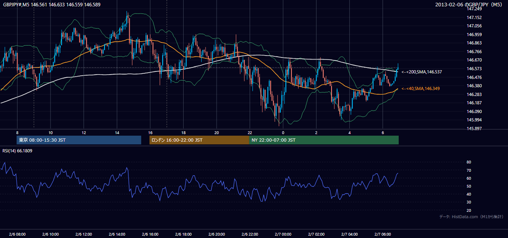Click the 147.249 price axis label
508x238 pixels.
(474, 9)
